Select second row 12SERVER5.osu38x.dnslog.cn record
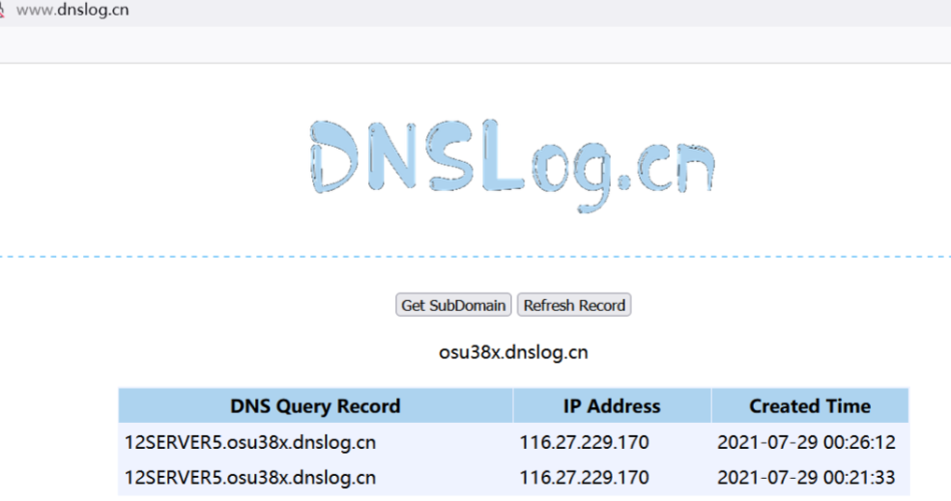Screen dimensions: 951x501 (x=250, y=478)
